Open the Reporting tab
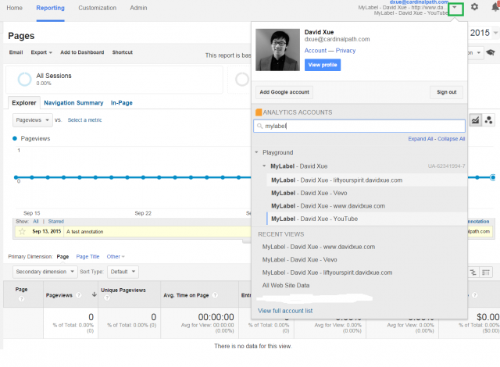This screenshot has height=367, width=500. click(50, 8)
